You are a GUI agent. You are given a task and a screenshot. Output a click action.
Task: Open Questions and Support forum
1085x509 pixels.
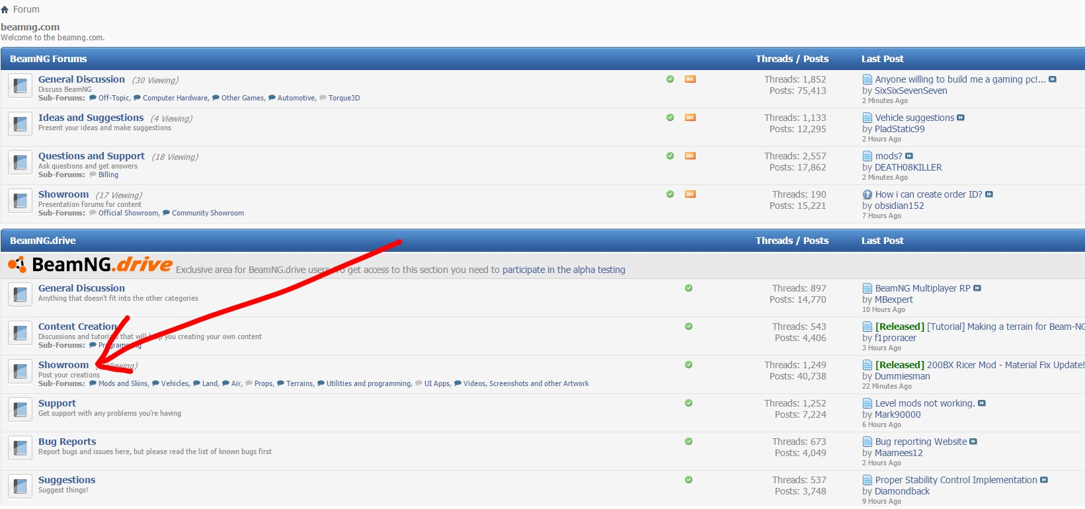(x=91, y=156)
